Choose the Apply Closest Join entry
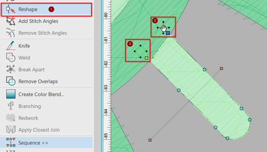This screenshot has width=267, height=152. pyautogui.click(x=39, y=130)
